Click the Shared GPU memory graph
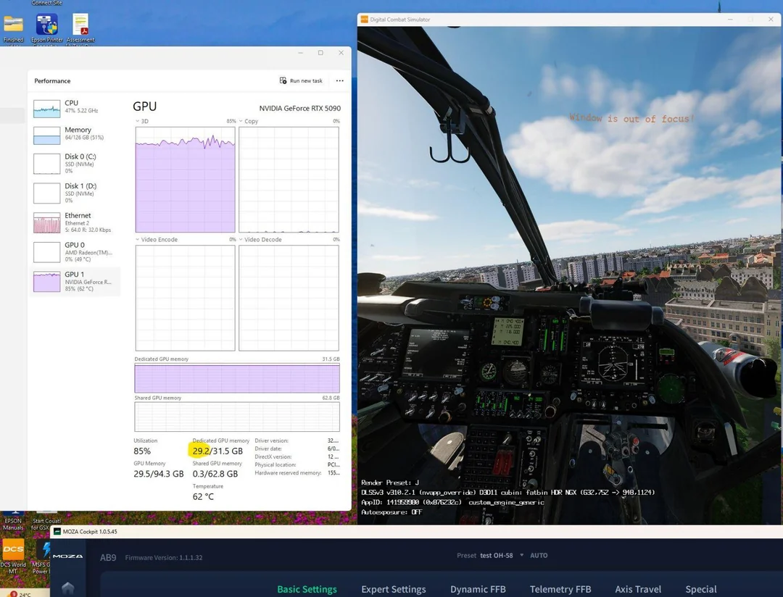783x597 pixels. click(236, 417)
